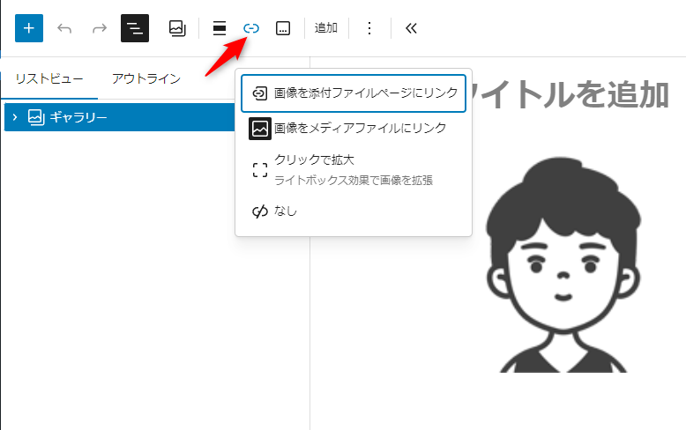686x430 pixels.
Task: Click the caption icon in block toolbar
Action: [283, 28]
